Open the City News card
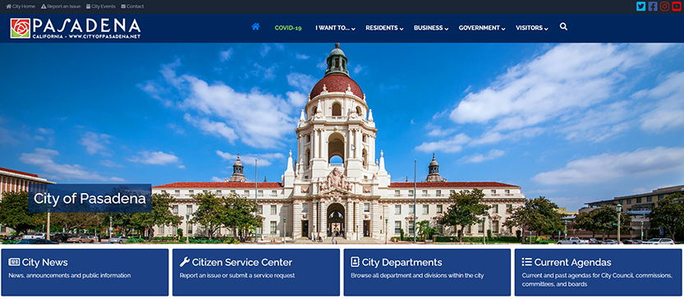 [85, 273]
